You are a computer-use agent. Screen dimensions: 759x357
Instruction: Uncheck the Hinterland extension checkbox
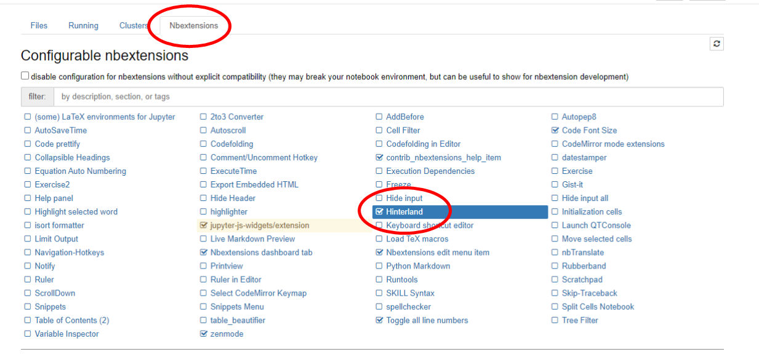coord(380,212)
